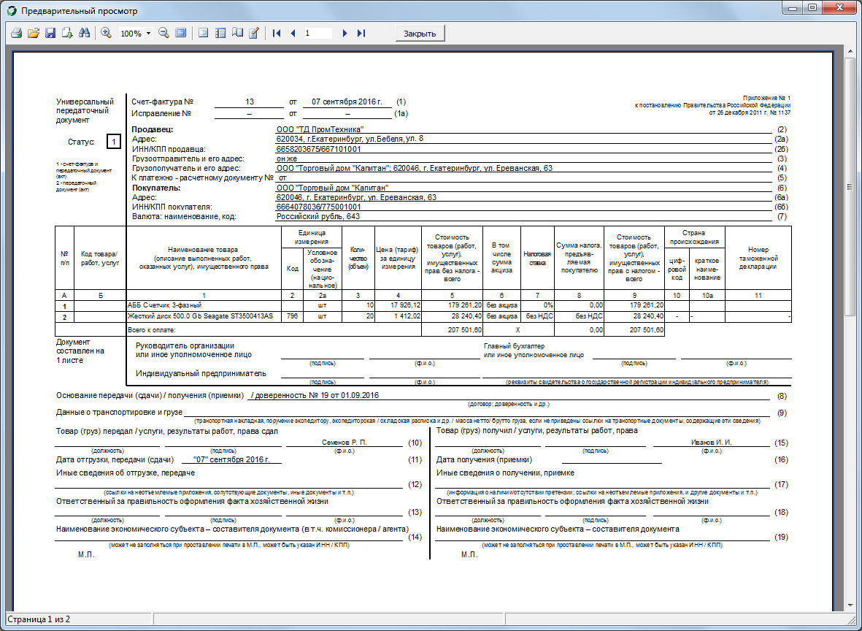Open page settings icon
The image size is (862, 631).
pyautogui.click(x=237, y=33)
